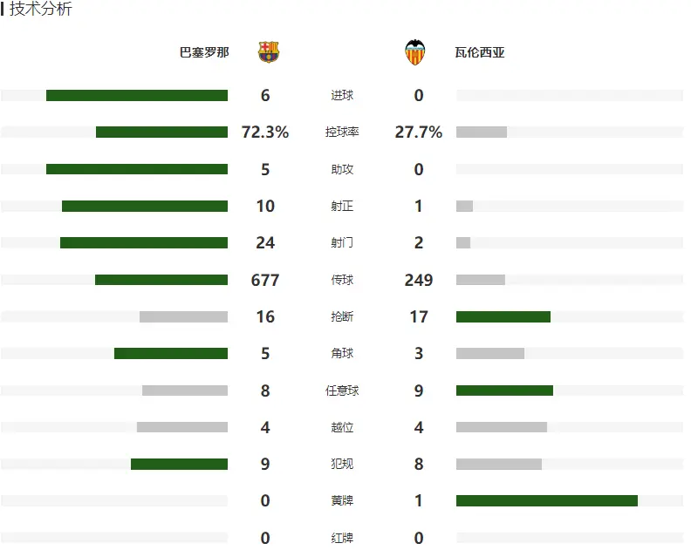Screen dimensions: 691x550
Task: Click the Barcelona club crest icon
Action: click(x=268, y=52)
